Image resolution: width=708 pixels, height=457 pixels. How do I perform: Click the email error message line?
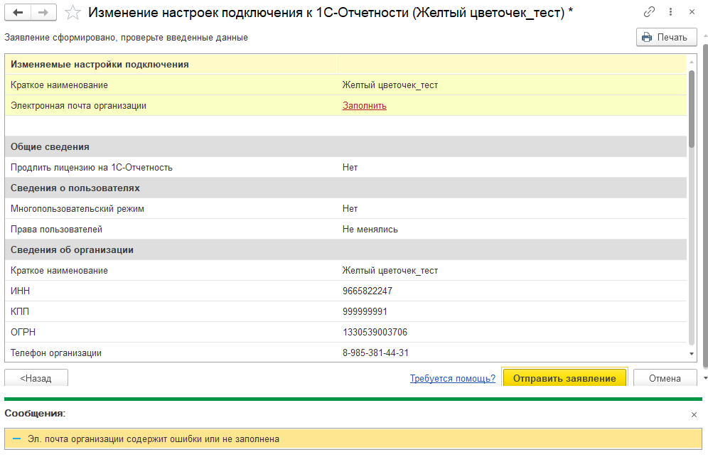[x=353, y=439]
